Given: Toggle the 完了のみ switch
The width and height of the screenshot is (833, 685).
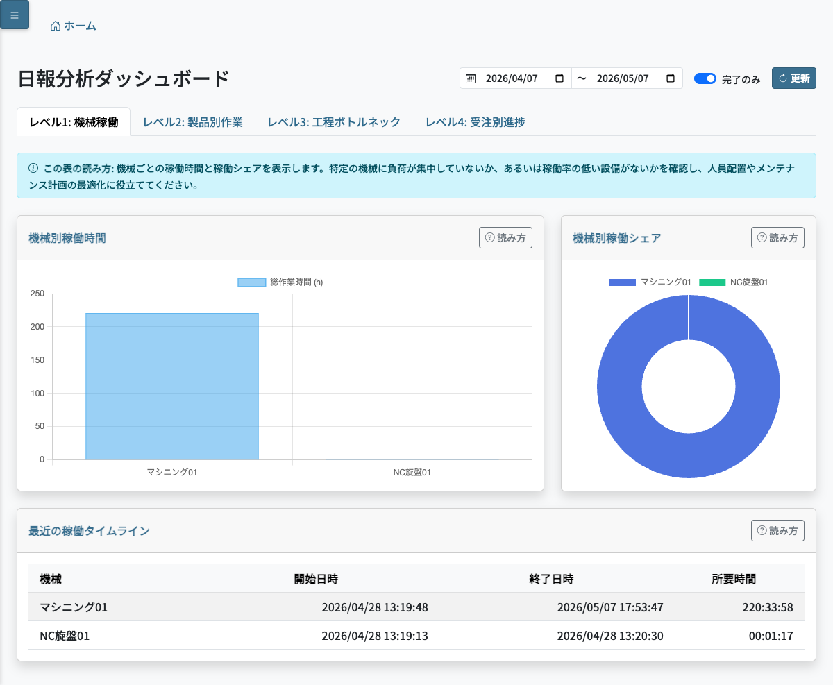Looking at the screenshot, I should (x=705, y=78).
